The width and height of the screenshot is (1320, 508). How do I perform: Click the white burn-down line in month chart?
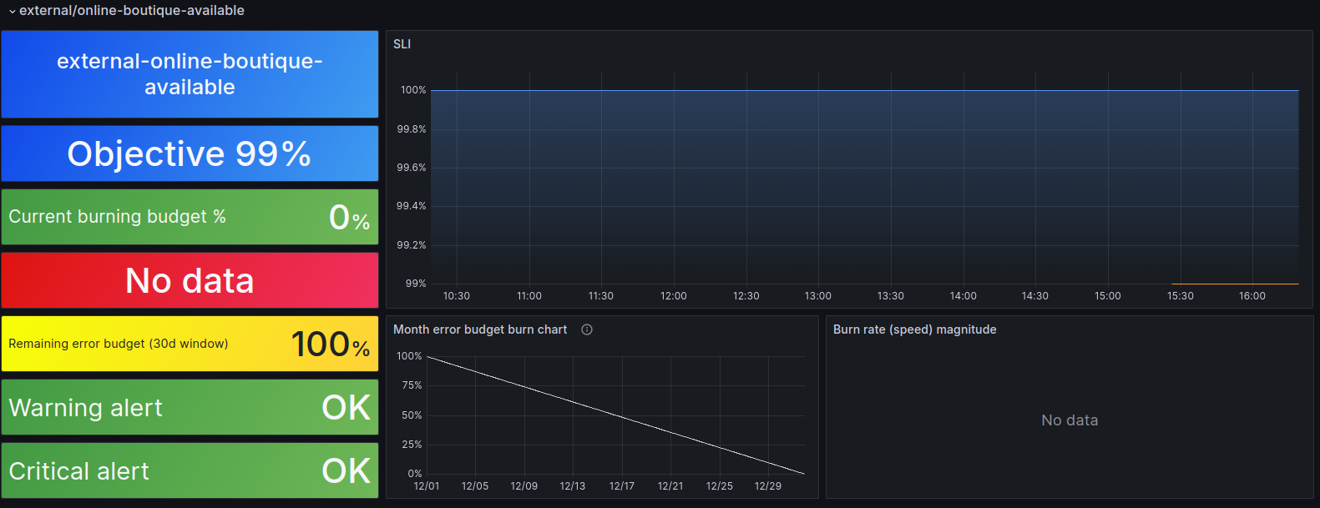coord(615,415)
